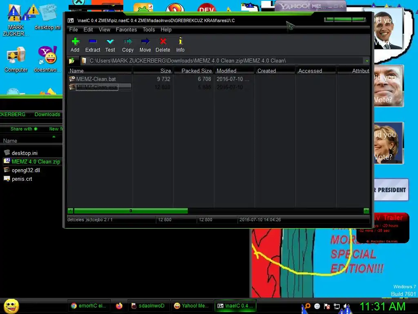Sort by the Name column header
The height and width of the screenshot is (314, 418).
pyautogui.click(x=100, y=71)
